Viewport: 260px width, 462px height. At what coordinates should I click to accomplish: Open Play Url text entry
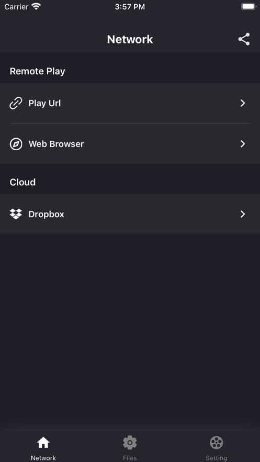(x=45, y=104)
